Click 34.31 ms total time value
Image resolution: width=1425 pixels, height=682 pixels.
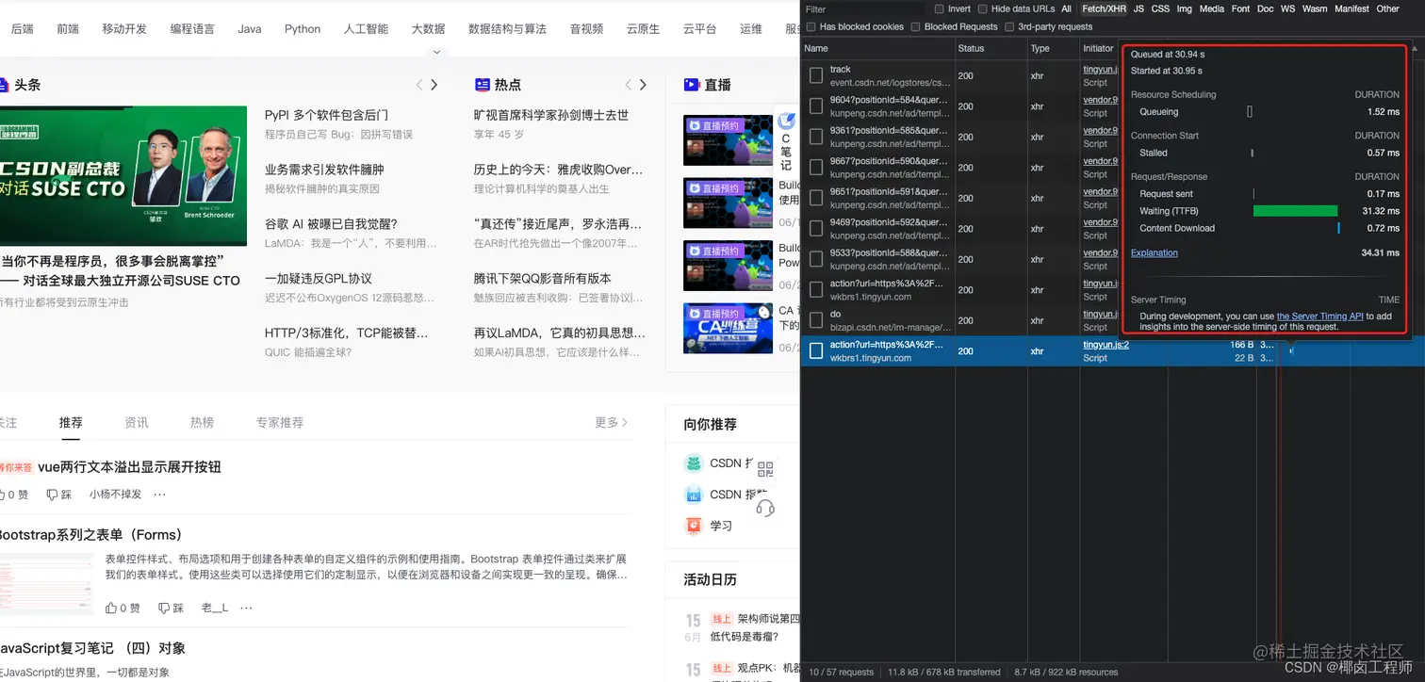point(1380,252)
